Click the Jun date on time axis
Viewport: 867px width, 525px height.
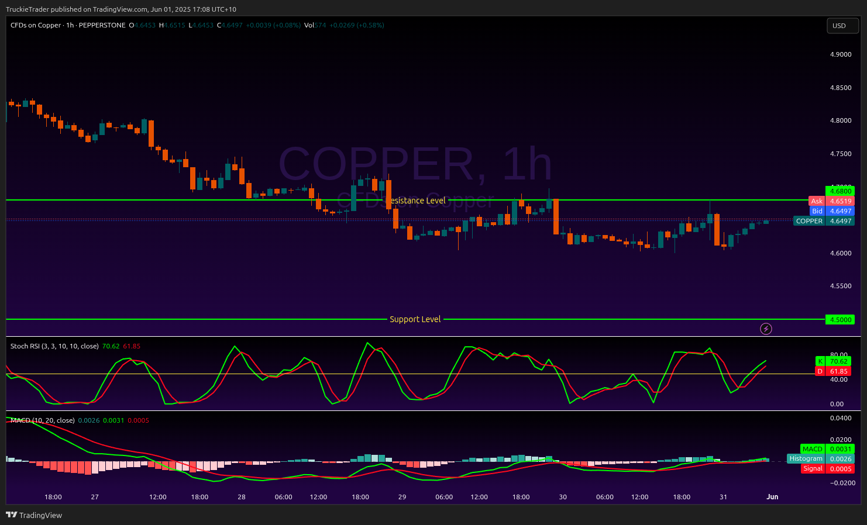pyautogui.click(x=772, y=497)
